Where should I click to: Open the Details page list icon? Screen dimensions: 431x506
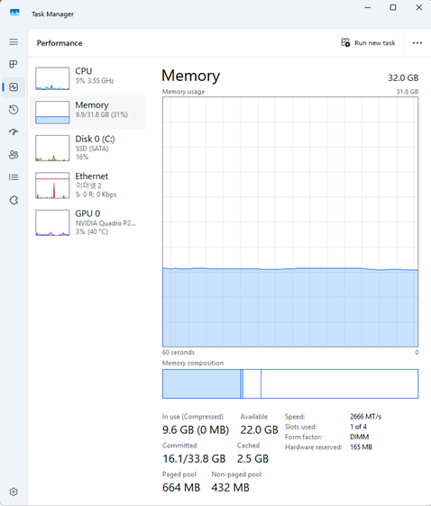[x=14, y=177]
